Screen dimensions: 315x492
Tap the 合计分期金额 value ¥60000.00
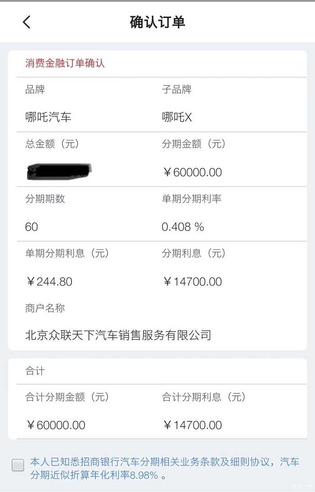tap(56, 425)
